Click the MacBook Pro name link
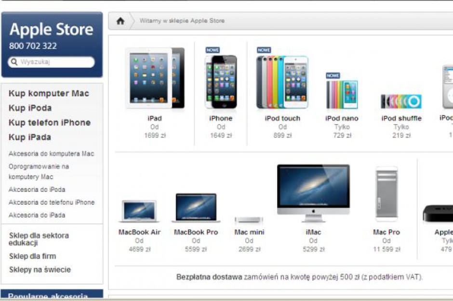453x301 pixels. coord(196,232)
